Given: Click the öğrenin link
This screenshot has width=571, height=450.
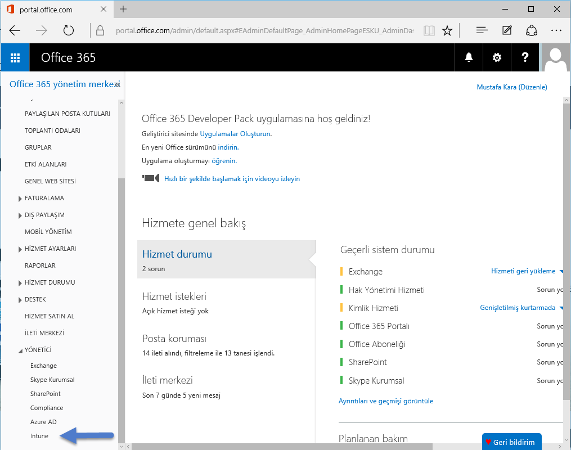Looking at the screenshot, I should (223, 160).
